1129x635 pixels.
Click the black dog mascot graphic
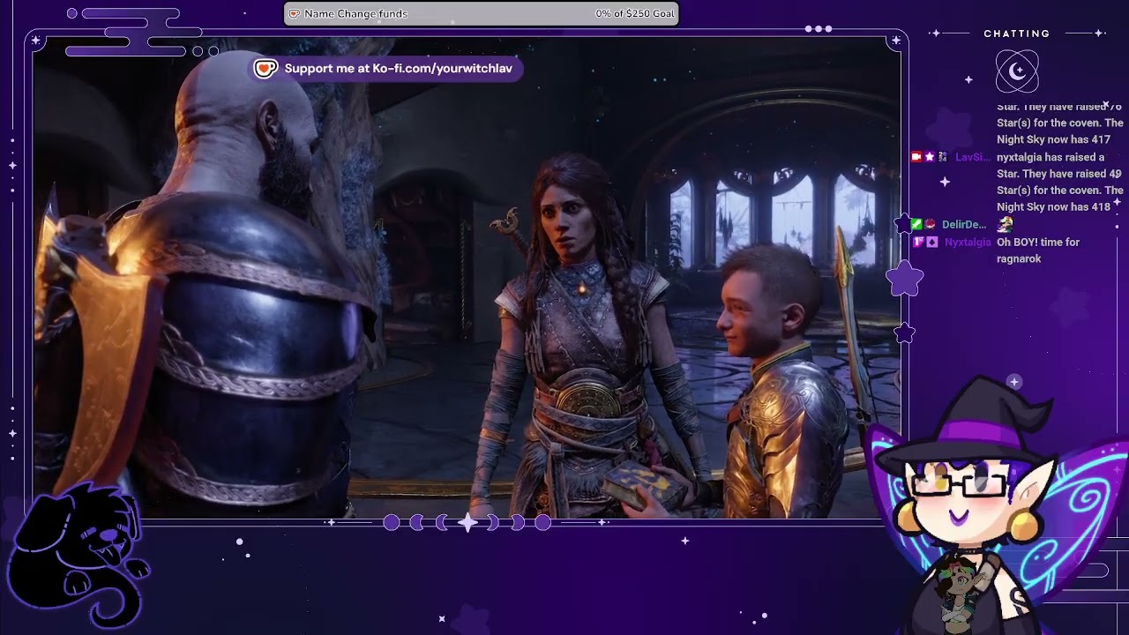point(77,556)
